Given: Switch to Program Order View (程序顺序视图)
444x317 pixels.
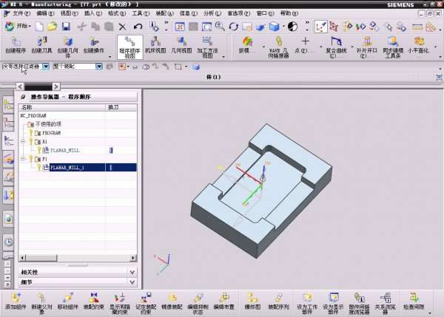Looking at the screenshot, I should [129, 47].
